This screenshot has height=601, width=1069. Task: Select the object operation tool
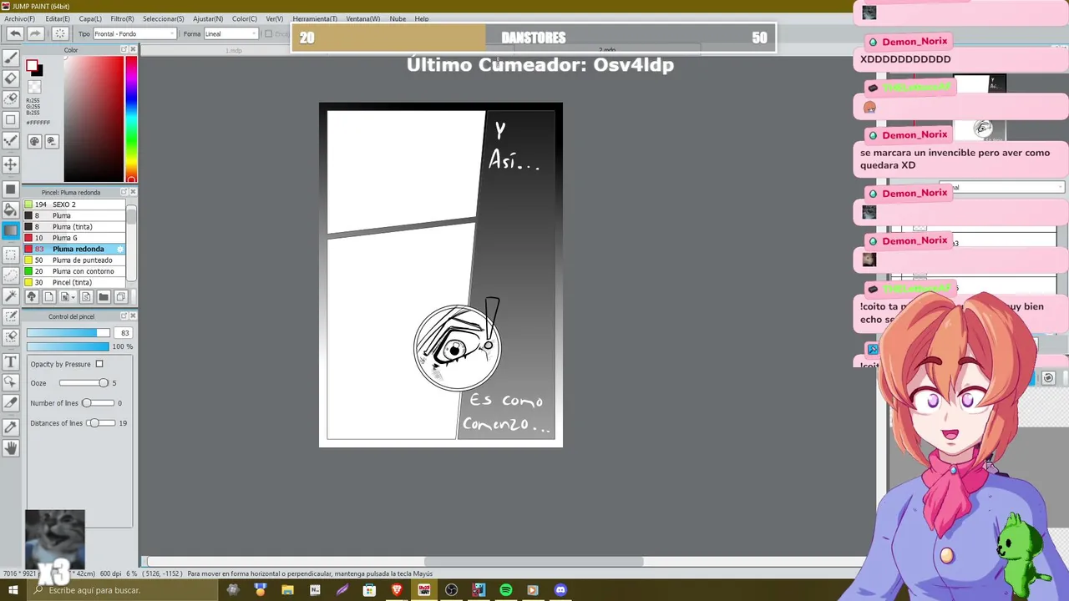point(11,382)
